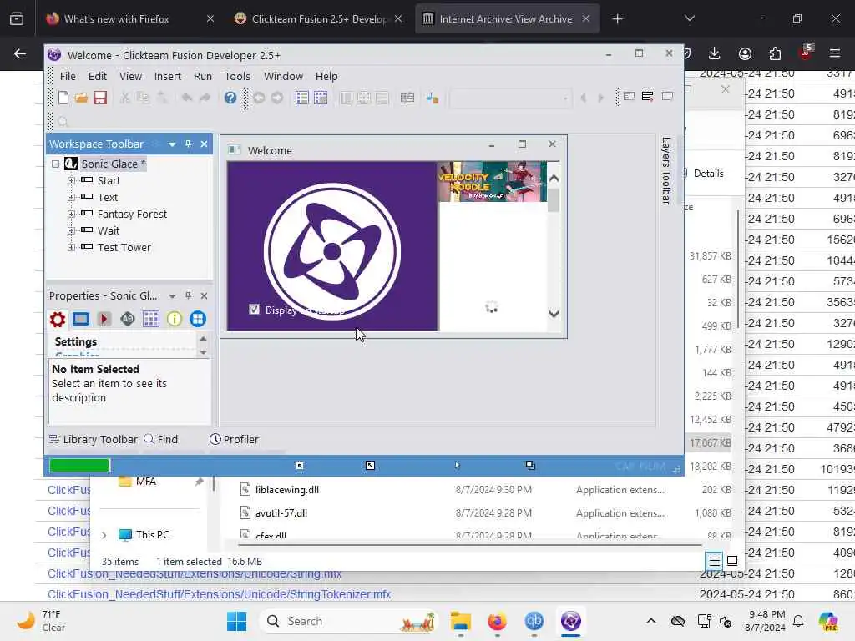This screenshot has width=855, height=641.
Task: Click the Welcome window scroll down arrow
Action: (x=554, y=314)
